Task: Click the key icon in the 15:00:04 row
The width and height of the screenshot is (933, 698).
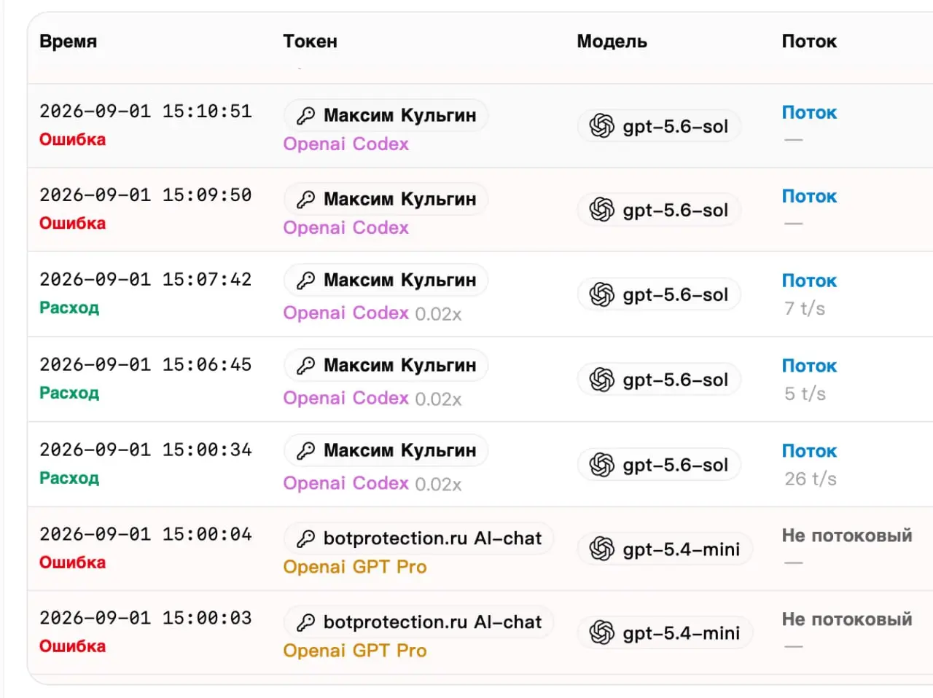Action: [306, 539]
